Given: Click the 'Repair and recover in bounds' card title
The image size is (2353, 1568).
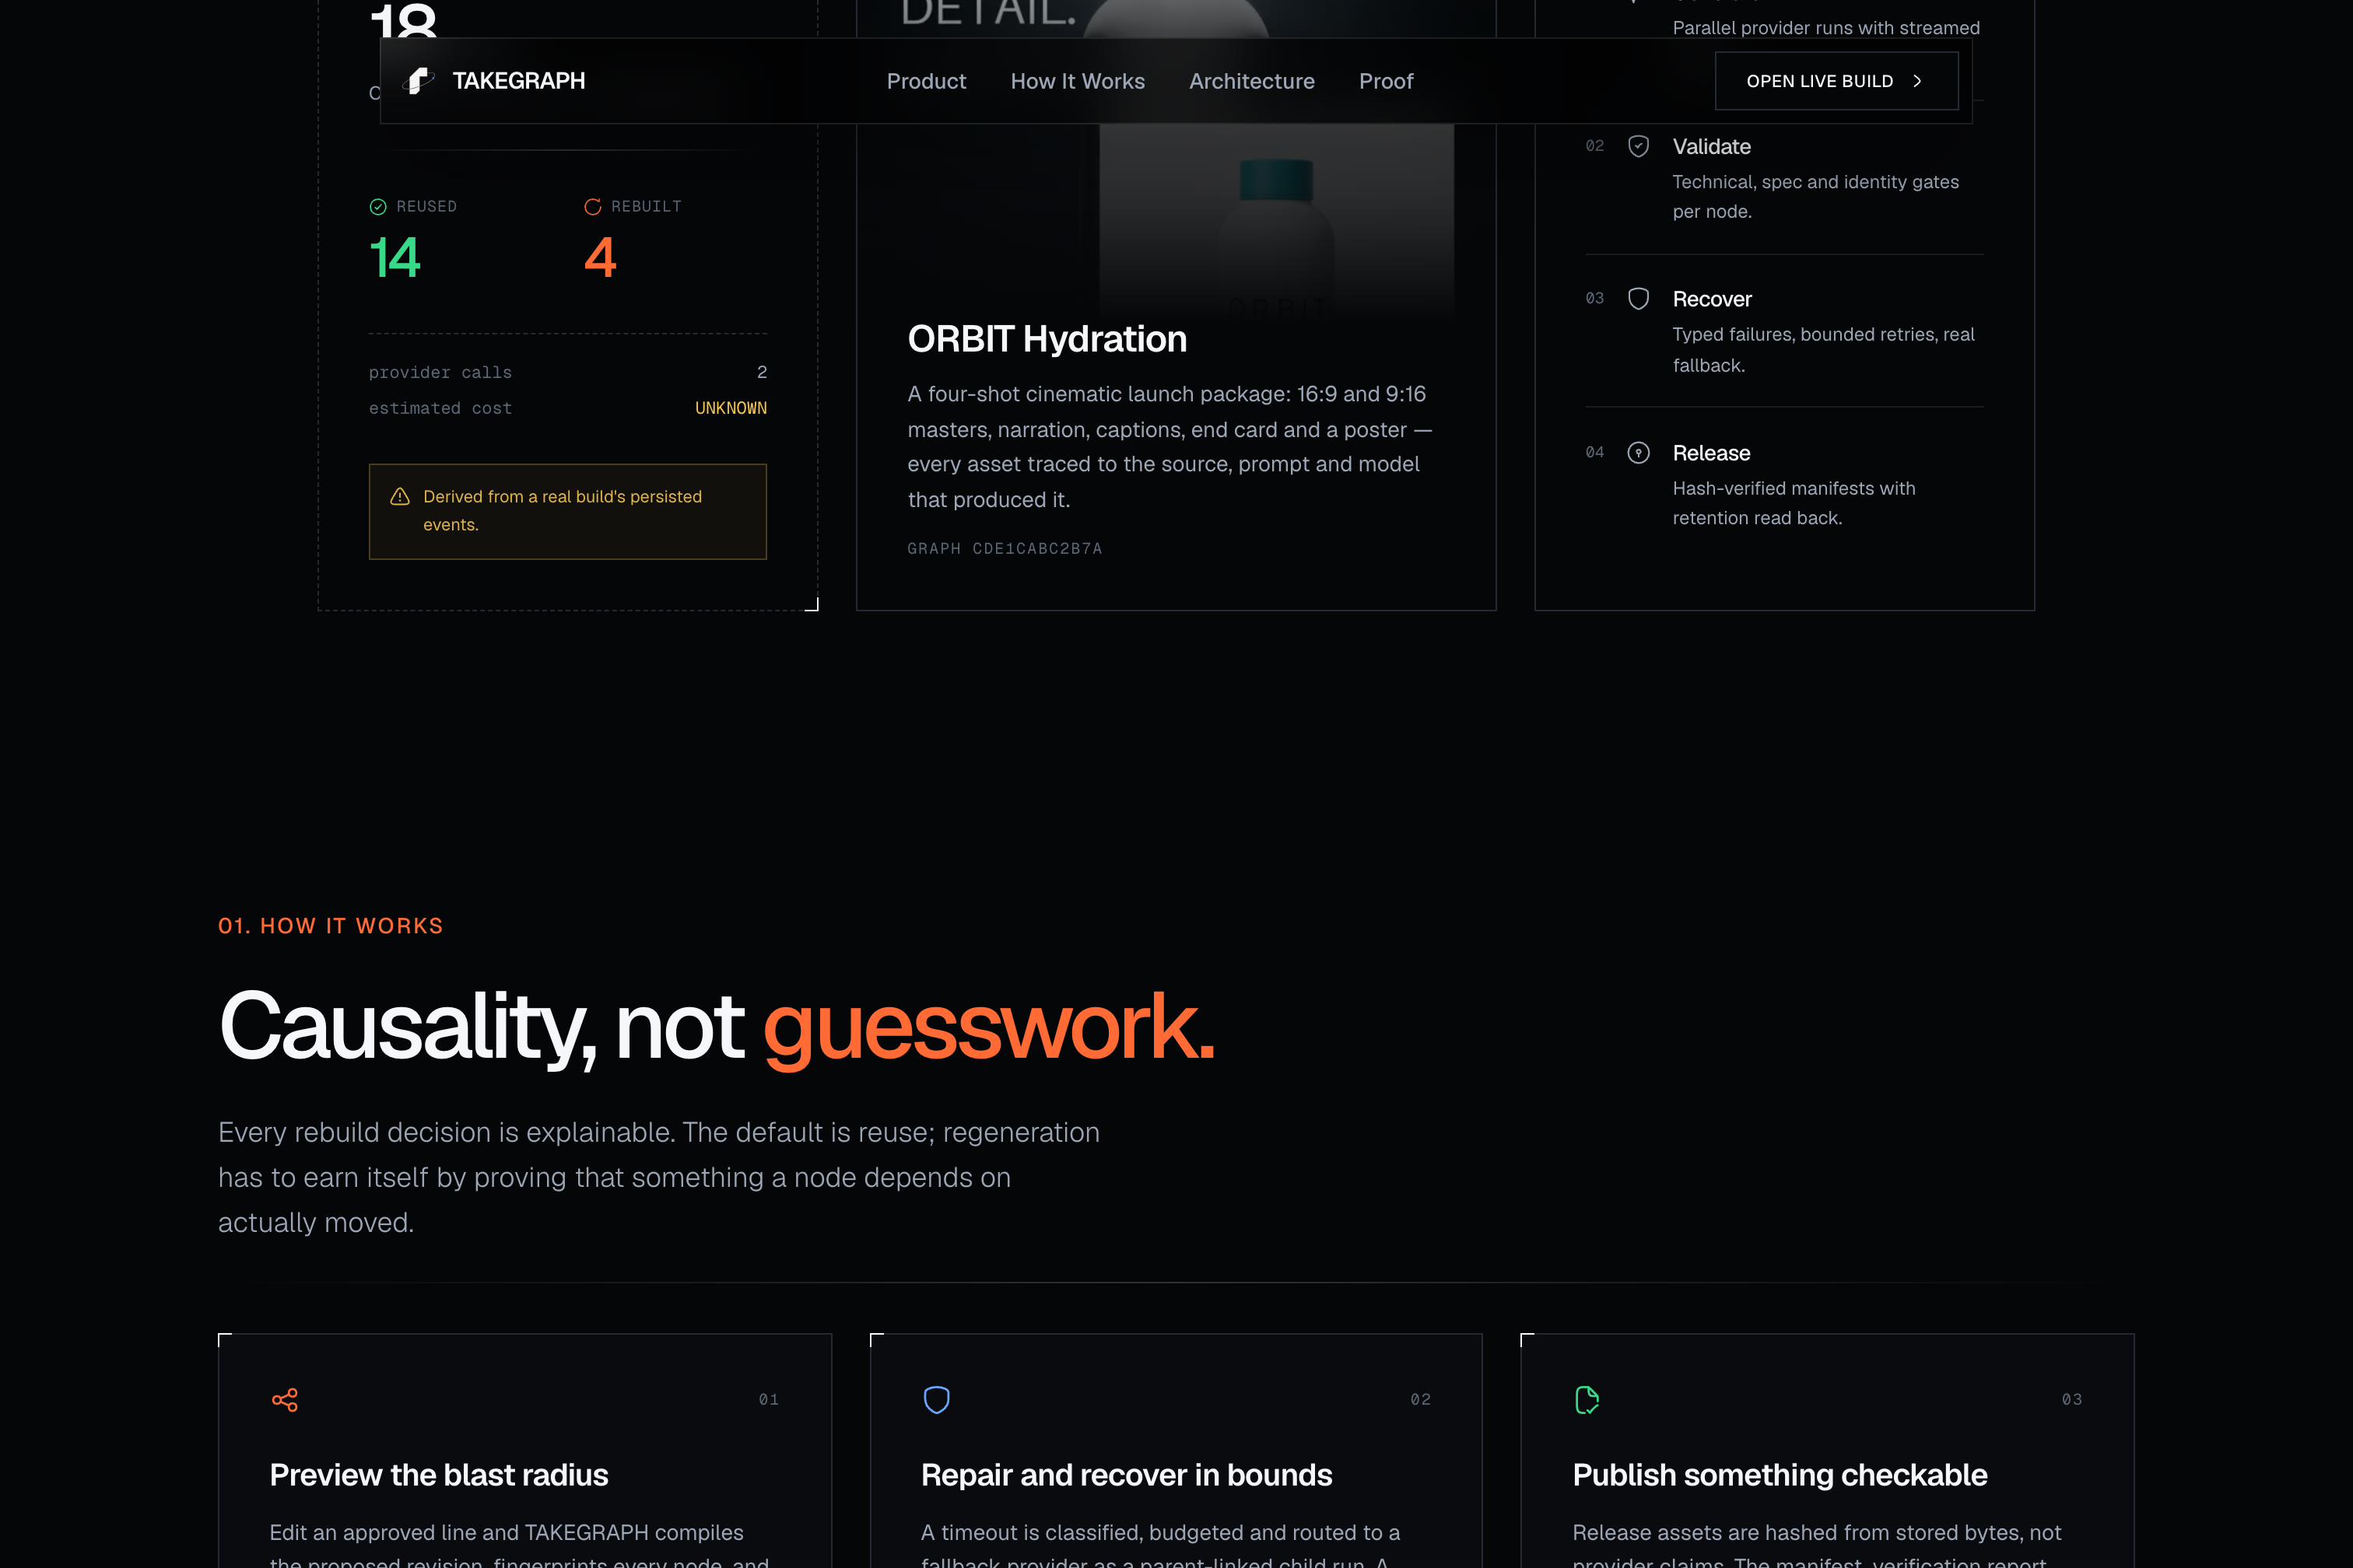Looking at the screenshot, I should click(x=1127, y=1475).
